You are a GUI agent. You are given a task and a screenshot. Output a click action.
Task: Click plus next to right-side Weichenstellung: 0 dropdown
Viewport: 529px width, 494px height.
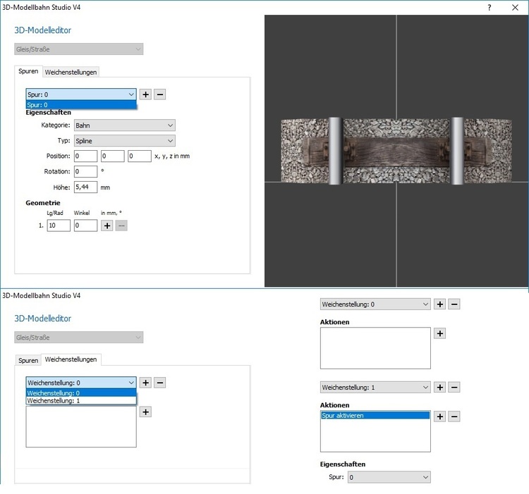click(439, 304)
